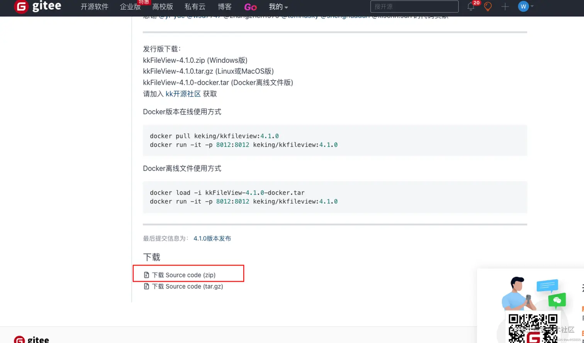Open the 博客 menu item
This screenshot has height=343, width=584.
tap(224, 7)
